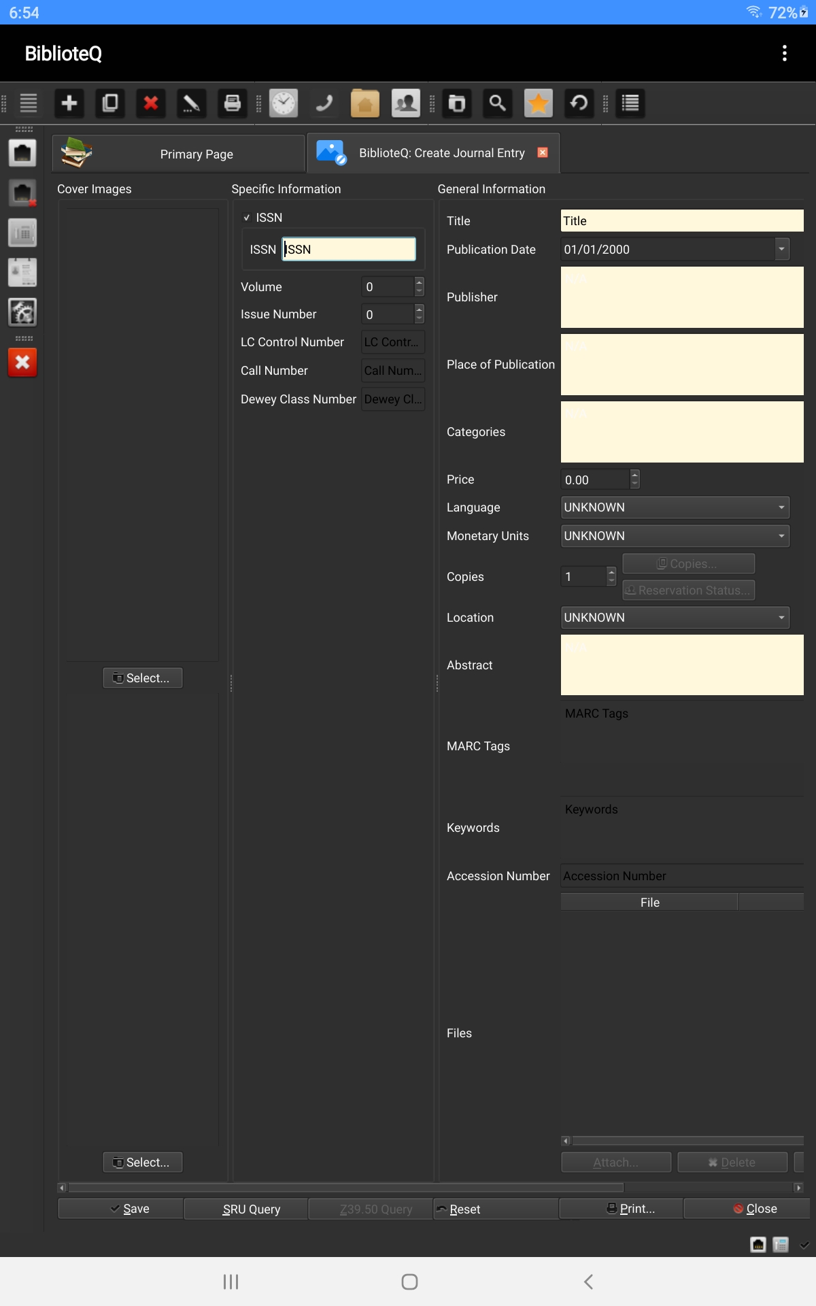Click the red X delete icon in toolbar

tap(151, 103)
